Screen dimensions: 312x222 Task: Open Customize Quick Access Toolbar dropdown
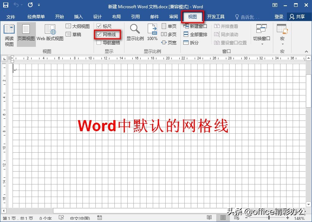39,5
